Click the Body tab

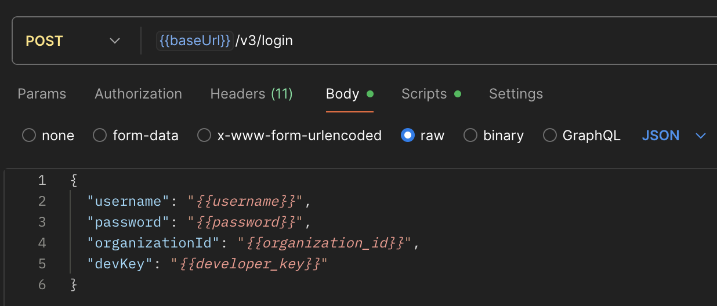click(x=349, y=94)
